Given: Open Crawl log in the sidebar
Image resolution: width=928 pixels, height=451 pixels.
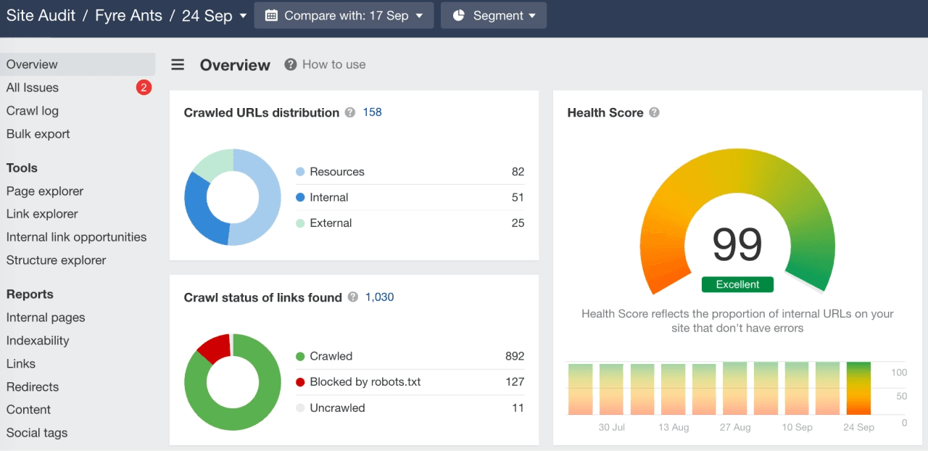Looking at the screenshot, I should pyautogui.click(x=33, y=111).
